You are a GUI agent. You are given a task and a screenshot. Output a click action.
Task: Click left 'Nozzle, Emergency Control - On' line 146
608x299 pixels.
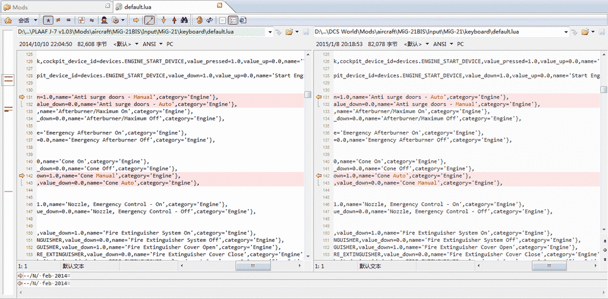point(117,204)
